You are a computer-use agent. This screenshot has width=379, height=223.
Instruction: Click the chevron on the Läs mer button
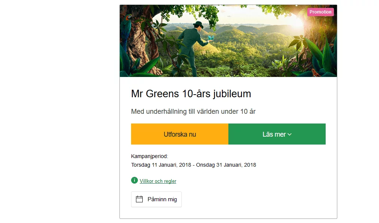(x=289, y=134)
